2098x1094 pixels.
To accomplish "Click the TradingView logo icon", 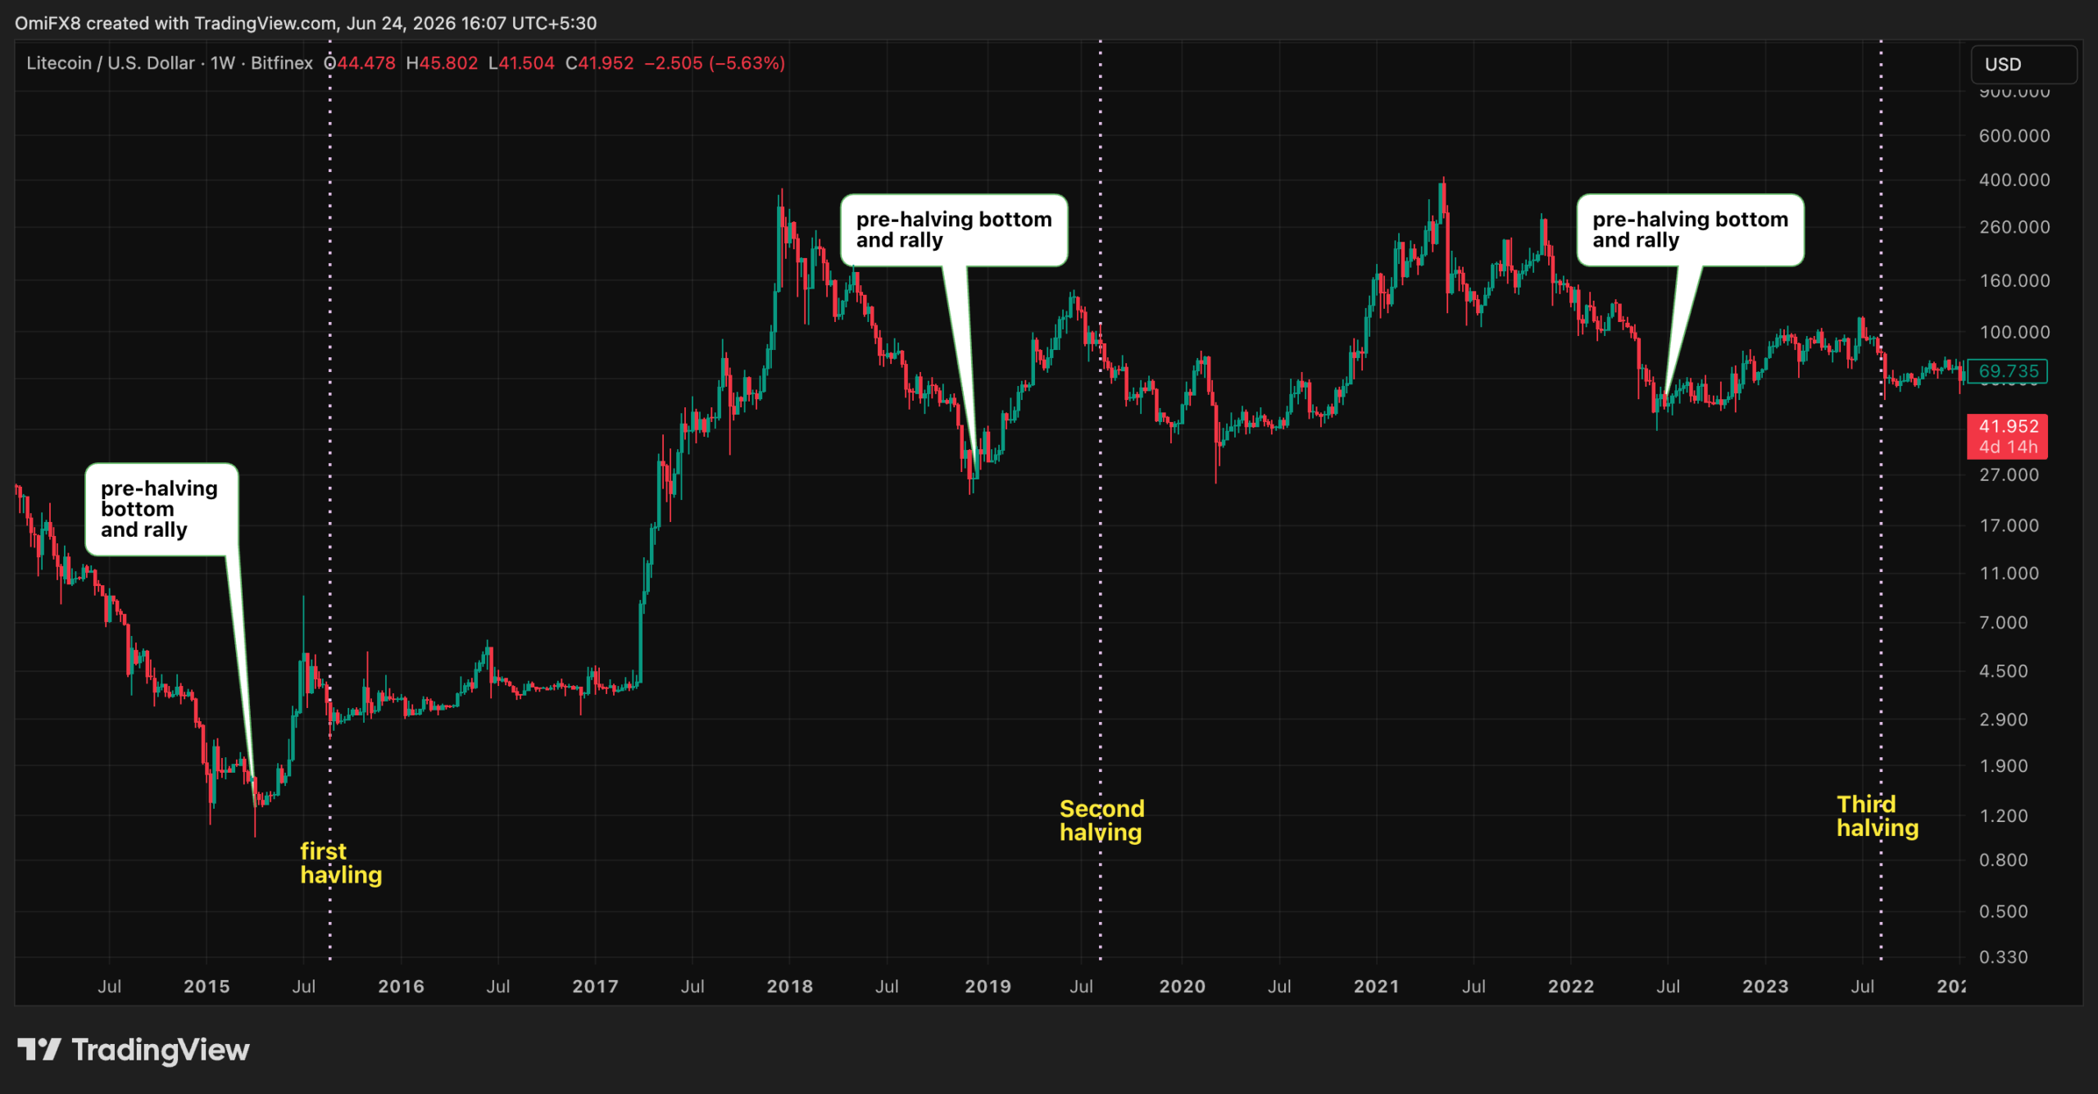I will 39,1050.
